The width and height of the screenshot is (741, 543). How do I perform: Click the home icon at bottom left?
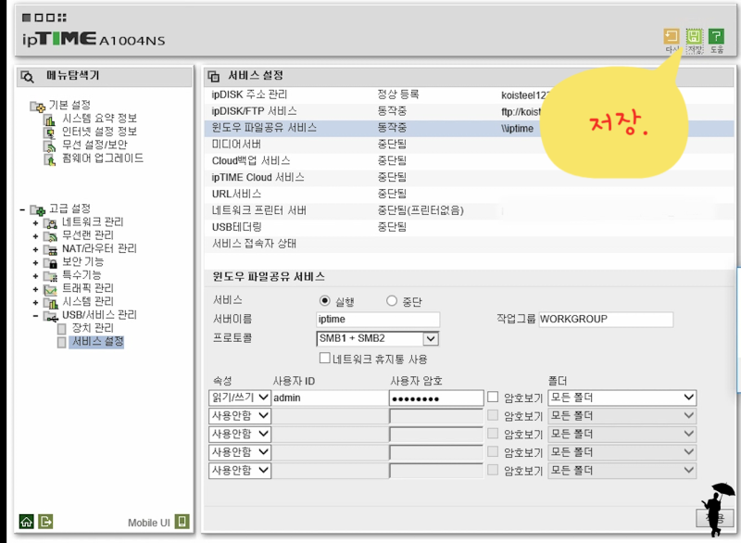(x=25, y=522)
